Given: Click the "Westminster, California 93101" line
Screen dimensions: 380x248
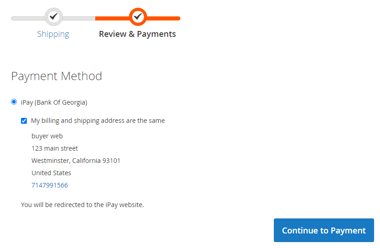Looking at the screenshot, I should click(x=76, y=161).
